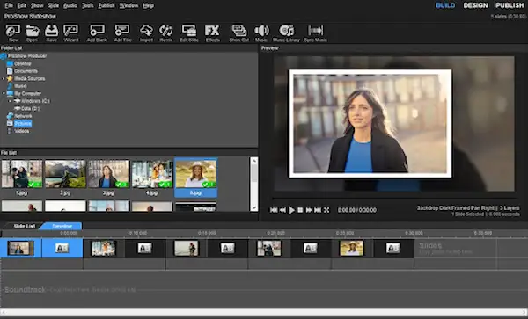
Task: Select the Timeline tab
Action: coord(62,226)
